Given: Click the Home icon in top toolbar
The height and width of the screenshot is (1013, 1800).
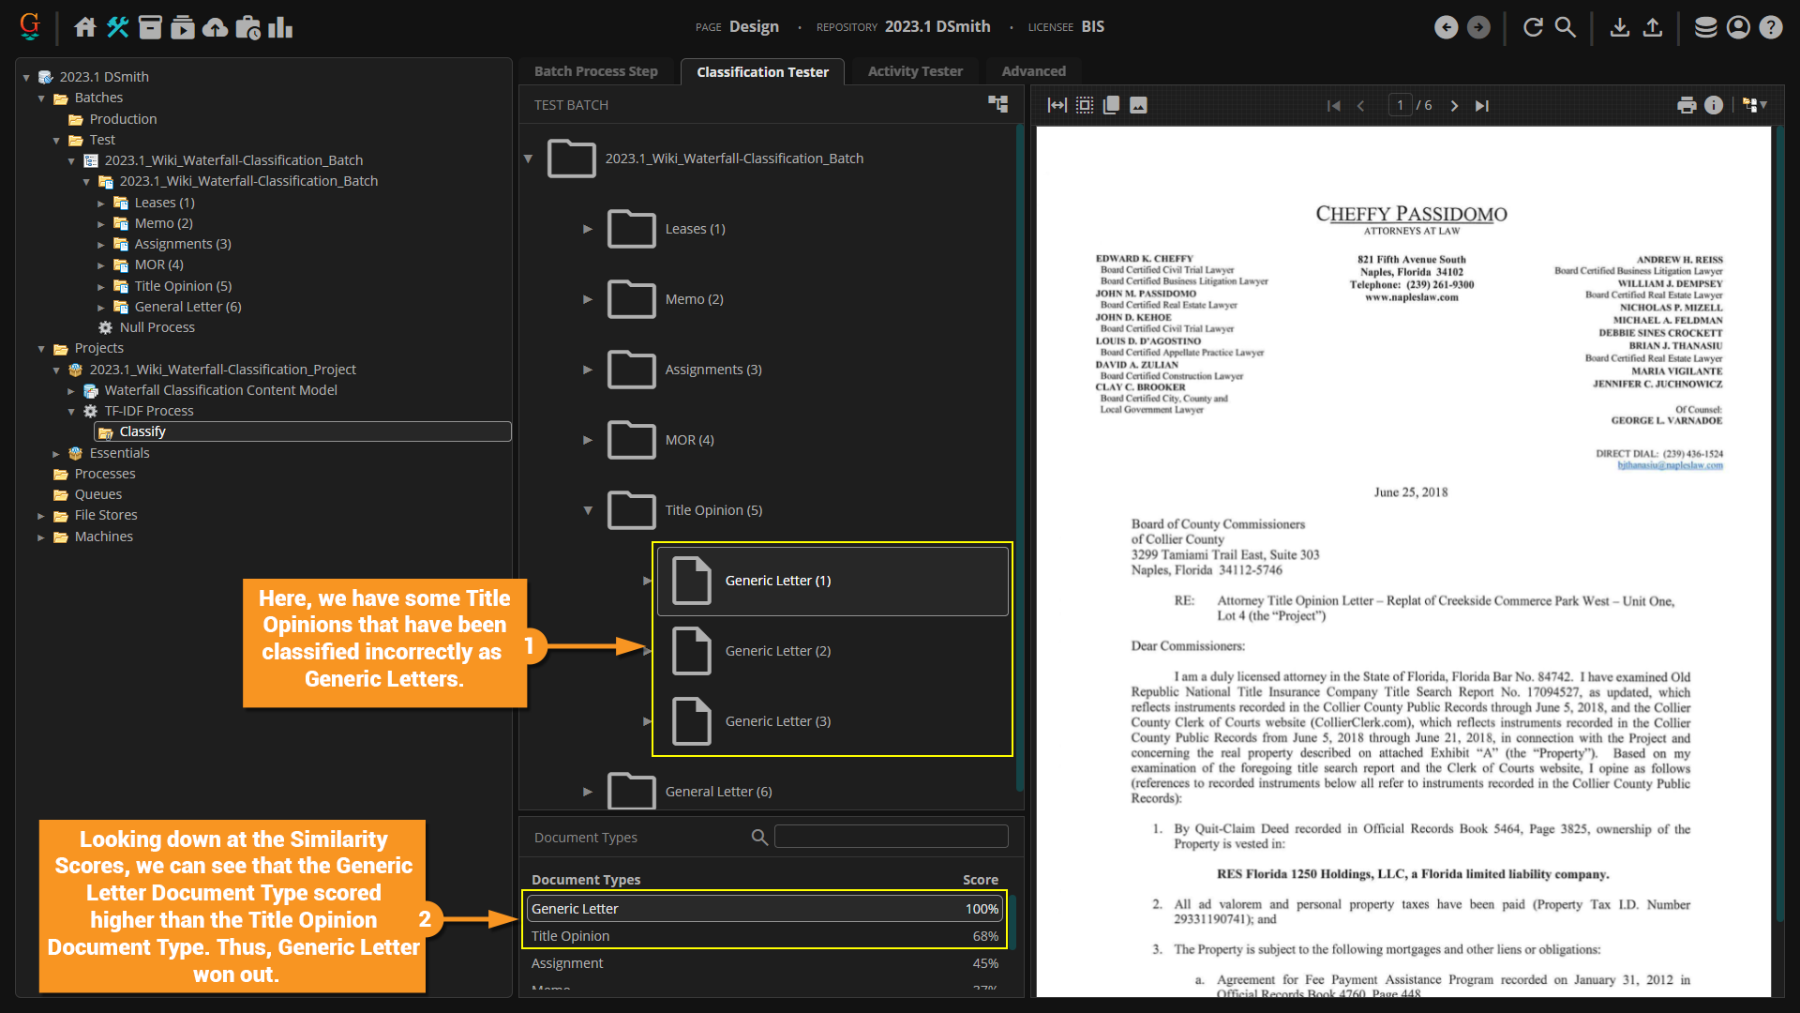Looking at the screenshot, I should tap(85, 27).
